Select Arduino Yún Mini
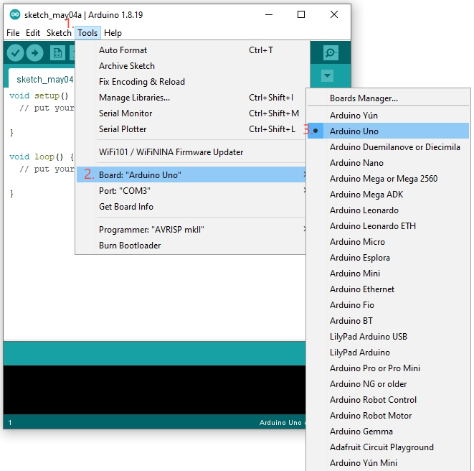474x471 pixels. coord(388,462)
